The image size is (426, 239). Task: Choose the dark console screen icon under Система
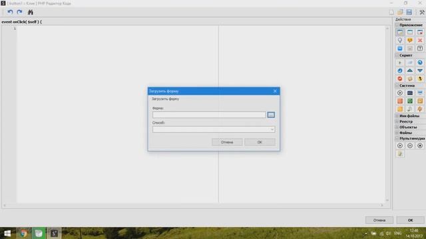[410, 93]
